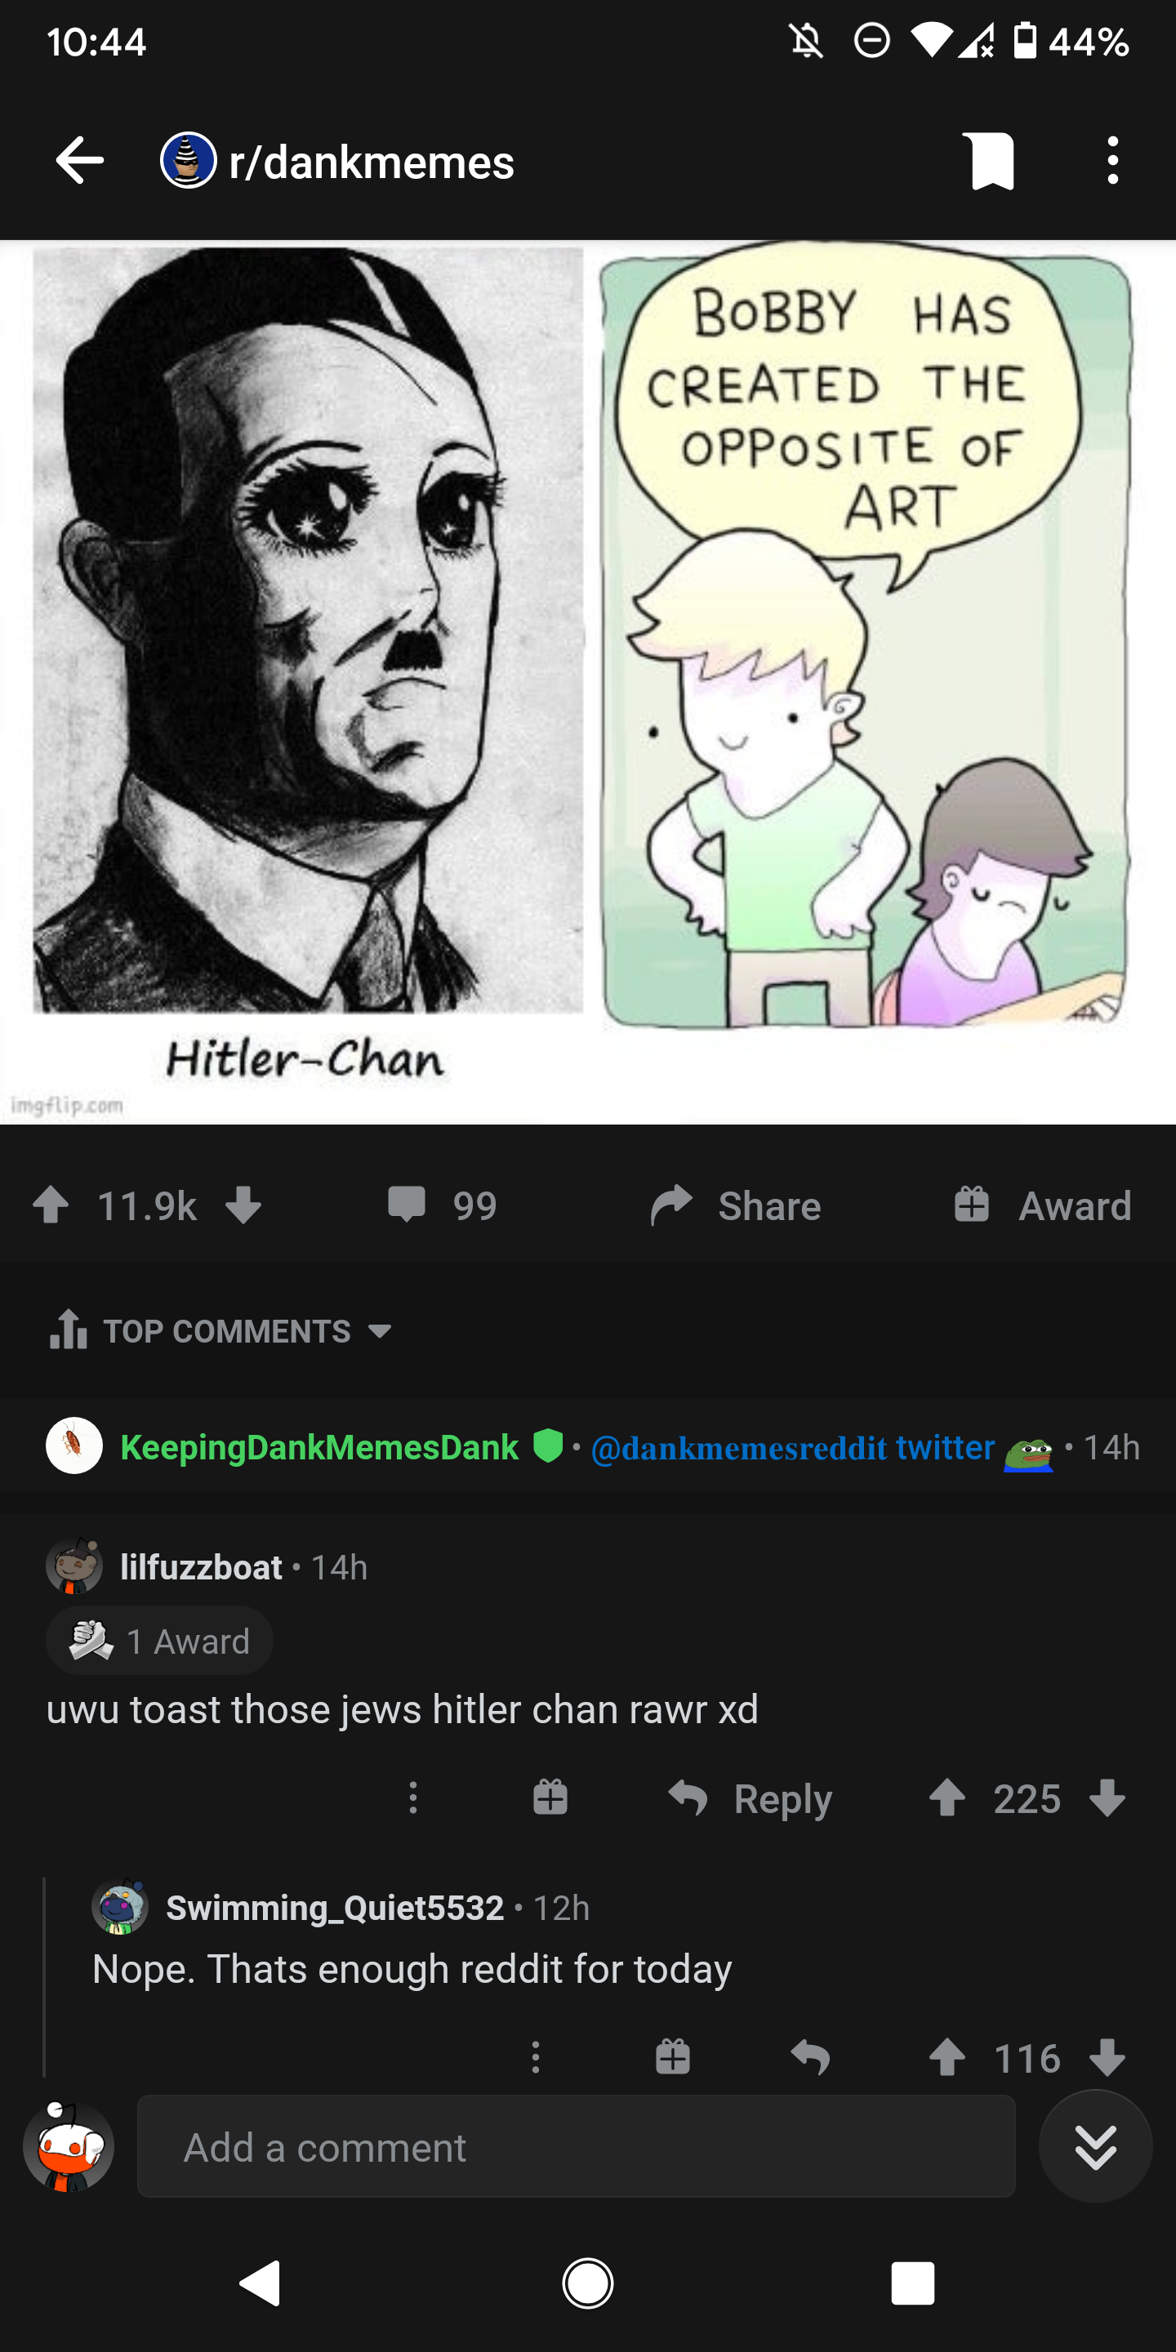
Task: Open options dots on lilfuzzboat's comment
Action: [x=412, y=1797]
